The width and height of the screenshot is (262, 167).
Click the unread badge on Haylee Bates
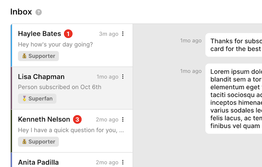tap(68, 34)
